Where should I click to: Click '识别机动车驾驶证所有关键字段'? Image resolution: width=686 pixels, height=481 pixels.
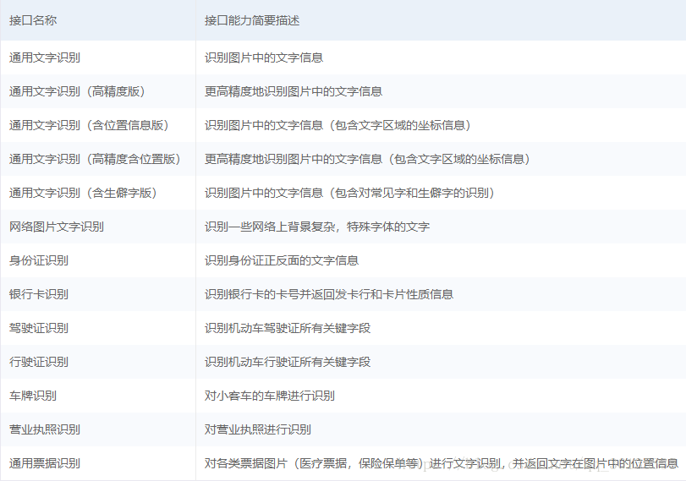click(x=288, y=328)
